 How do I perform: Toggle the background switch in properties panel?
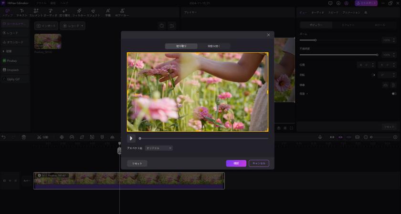394,94
